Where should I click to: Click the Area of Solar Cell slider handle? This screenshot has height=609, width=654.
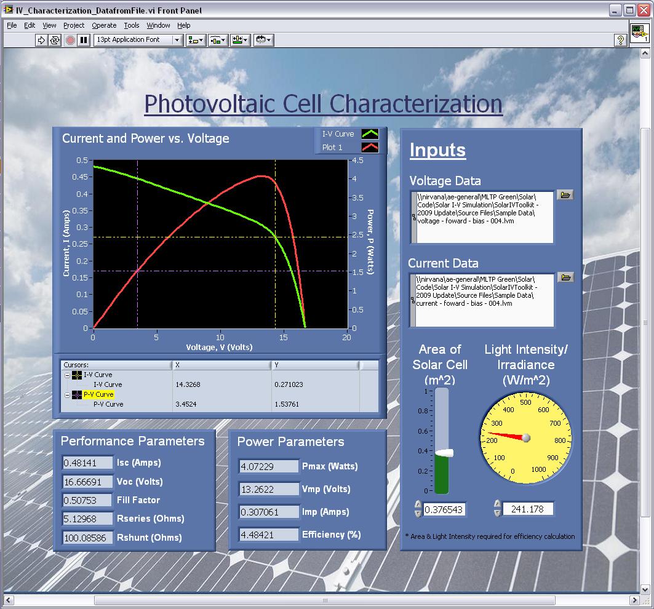(x=443, y=453)
